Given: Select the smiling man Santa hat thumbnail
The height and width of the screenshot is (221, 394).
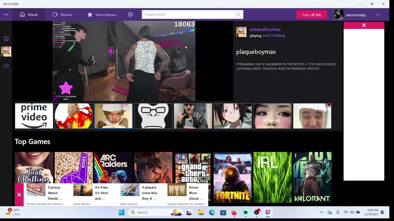Looking at the screenshot, I should (312, 116).
